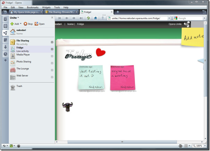Open the Bookmarks menu
Screen dimensions: 210x151
click(33, 7)
